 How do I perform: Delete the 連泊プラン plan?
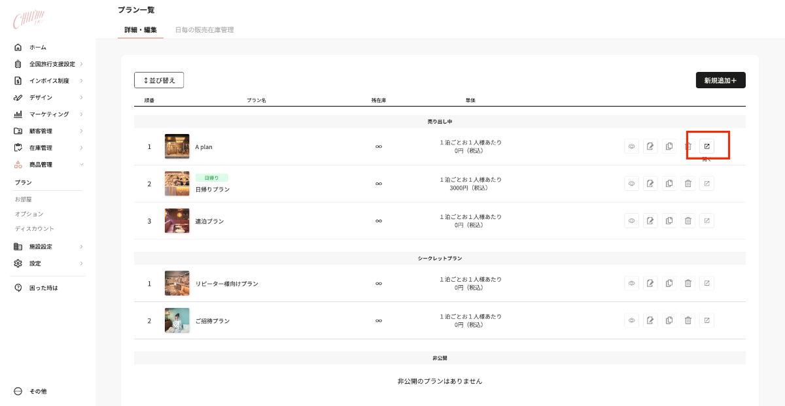tap(688, 221)
